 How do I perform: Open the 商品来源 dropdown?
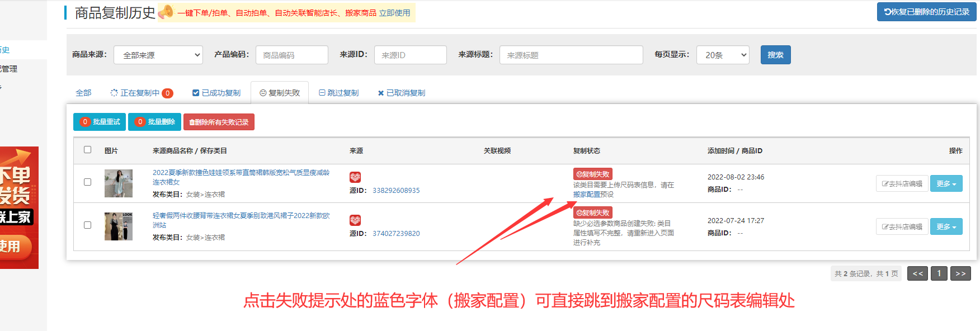158,55
